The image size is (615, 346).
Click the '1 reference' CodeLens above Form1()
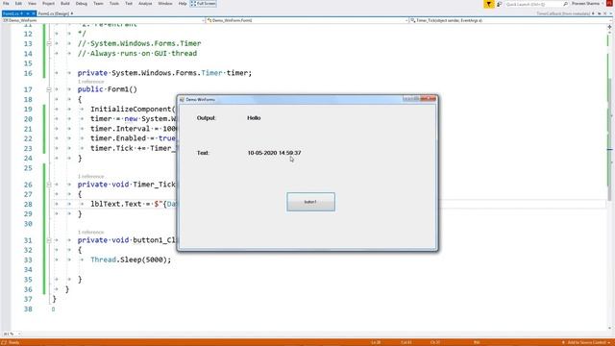click(90, 82)
